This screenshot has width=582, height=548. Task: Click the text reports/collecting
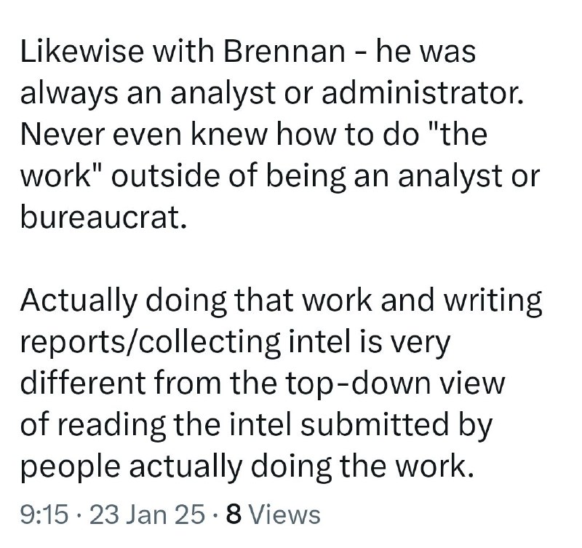[x=151, y=341]
